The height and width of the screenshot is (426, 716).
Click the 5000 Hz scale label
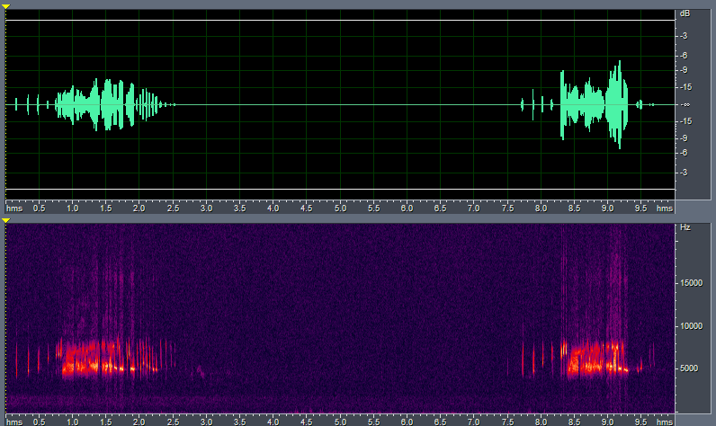689,368
